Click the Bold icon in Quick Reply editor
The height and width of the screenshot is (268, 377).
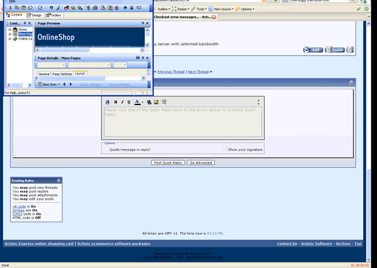[x=115, y=102]
